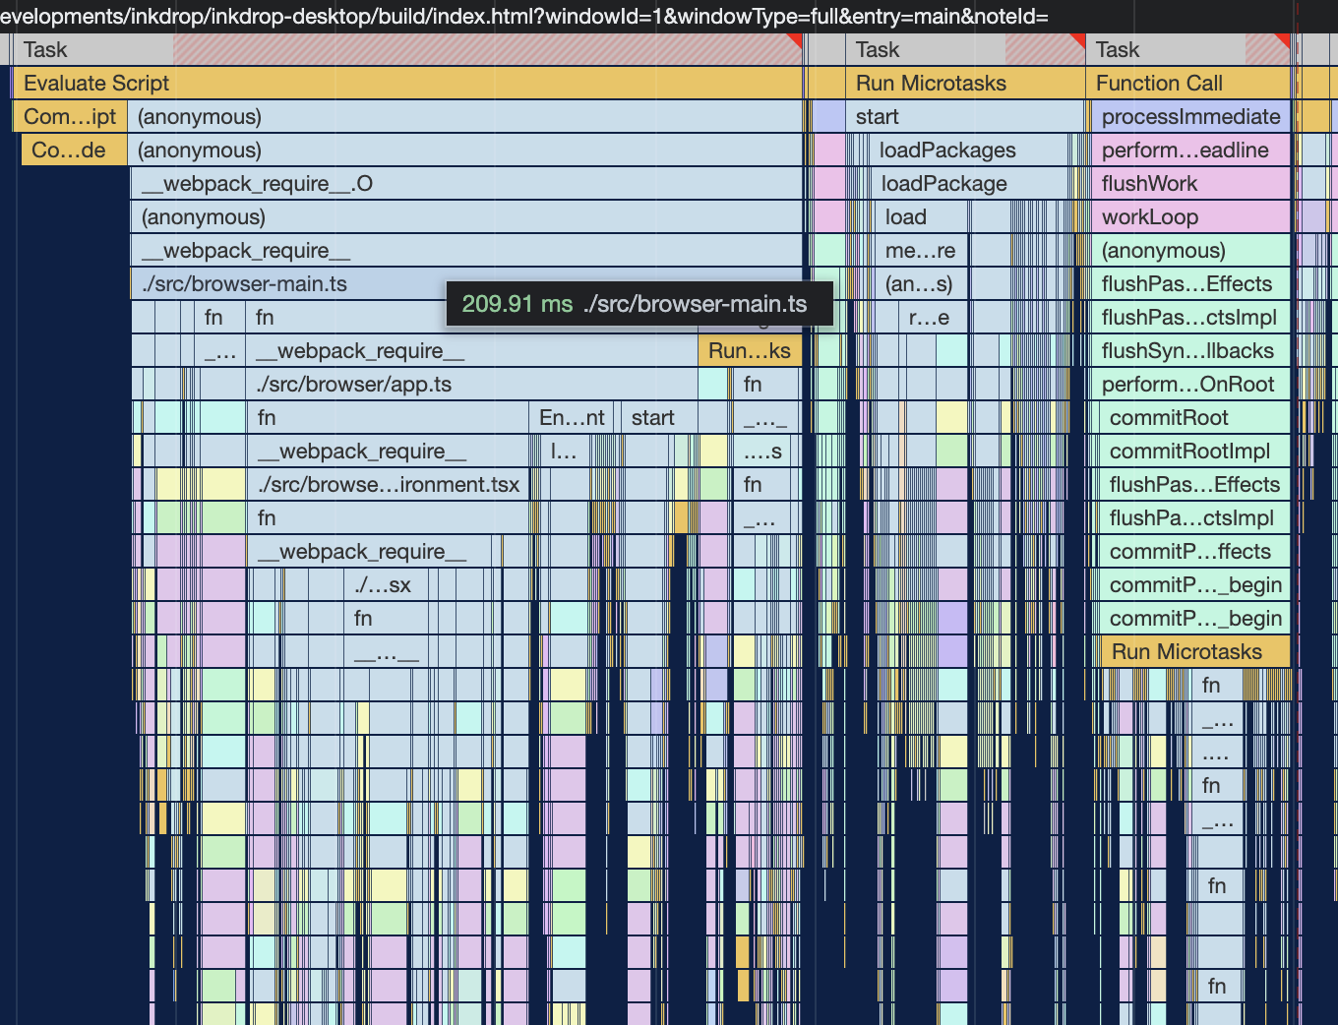The width and height of the screenshot is (1338, 1025).
Task: Click the red long-task marker on first Task
Action: point(796,40)
